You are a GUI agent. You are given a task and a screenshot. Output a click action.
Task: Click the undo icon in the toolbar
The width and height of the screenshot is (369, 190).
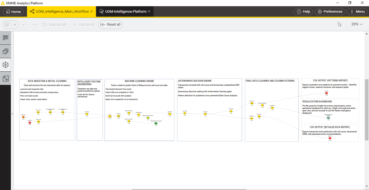[24, 24]
